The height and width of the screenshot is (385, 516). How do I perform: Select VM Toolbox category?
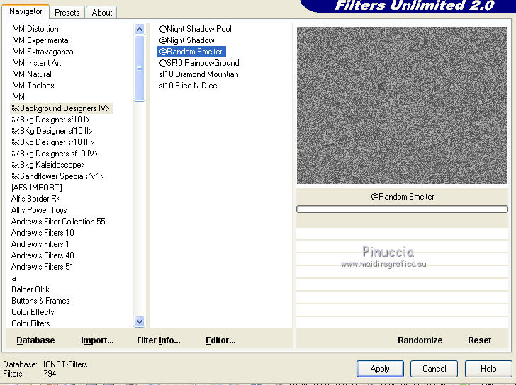point(33,86)
